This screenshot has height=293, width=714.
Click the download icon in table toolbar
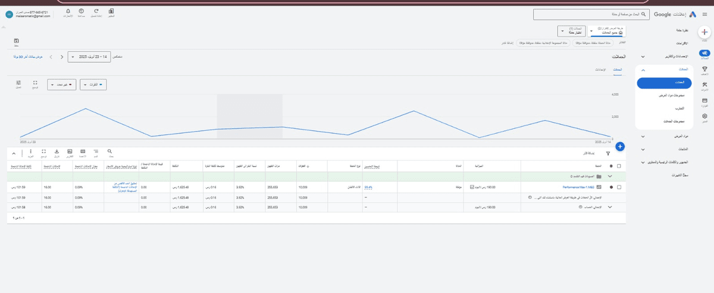pyautogui.click(x=57, y=152)
